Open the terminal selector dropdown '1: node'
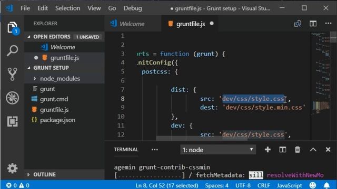The image size is (337, 189). coord(218,150)
